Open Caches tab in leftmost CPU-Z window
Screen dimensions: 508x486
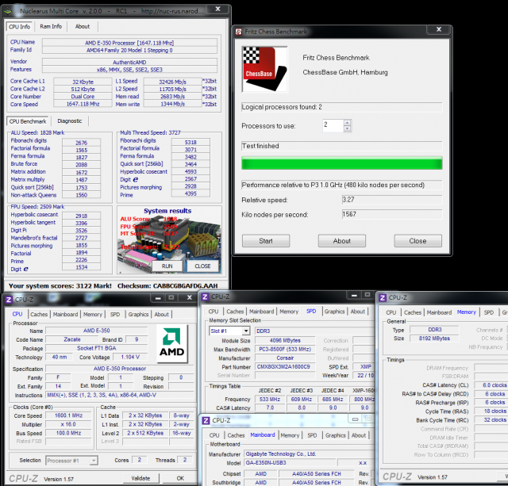[x=39, y=314]
